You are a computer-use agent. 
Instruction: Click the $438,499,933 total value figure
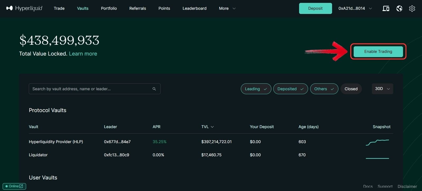pos(59,40)
